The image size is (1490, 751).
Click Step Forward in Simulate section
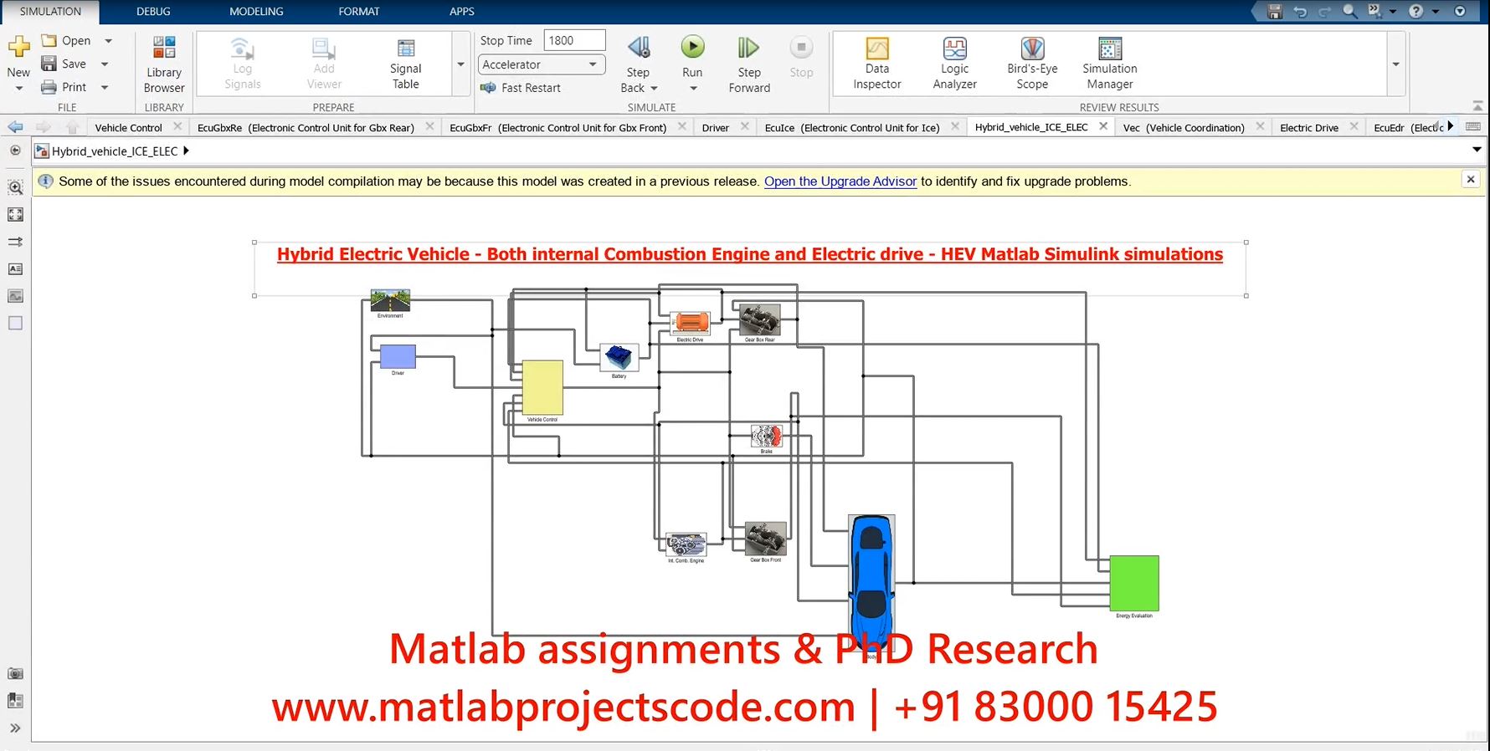coord(749,64)
